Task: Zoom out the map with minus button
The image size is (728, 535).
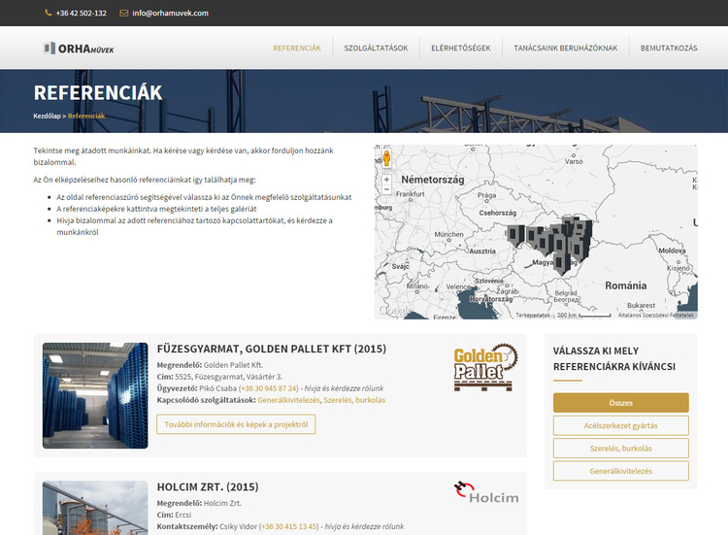Action: tap(386, 192)
